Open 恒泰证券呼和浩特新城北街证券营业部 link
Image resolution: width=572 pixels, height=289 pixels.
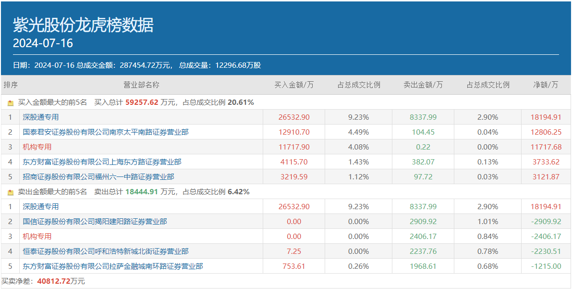pos(105,251)
